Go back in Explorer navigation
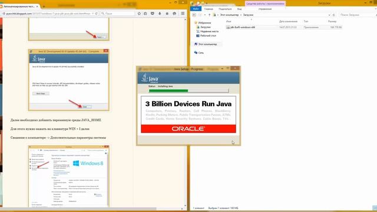377x212 pixels. click(194, 15)
